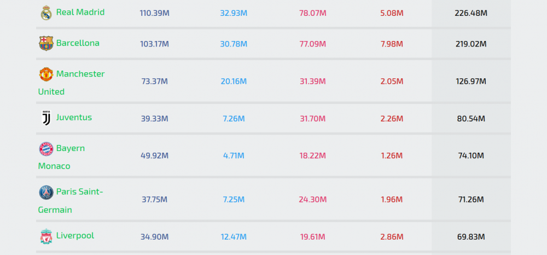Image resolution: width=547 pixels, height=255 pixels.
Task: Select Paris Saint-Germain value 7.25M
Action: (234, 200)
